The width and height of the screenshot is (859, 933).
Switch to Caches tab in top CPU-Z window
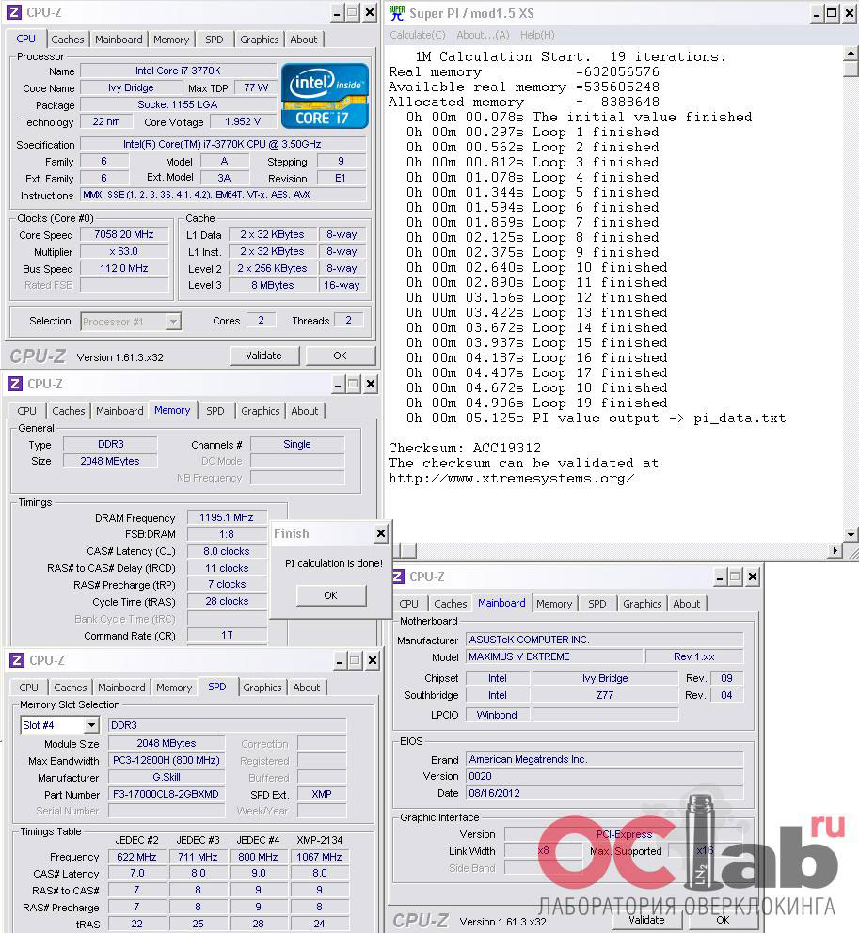[67, 40]
